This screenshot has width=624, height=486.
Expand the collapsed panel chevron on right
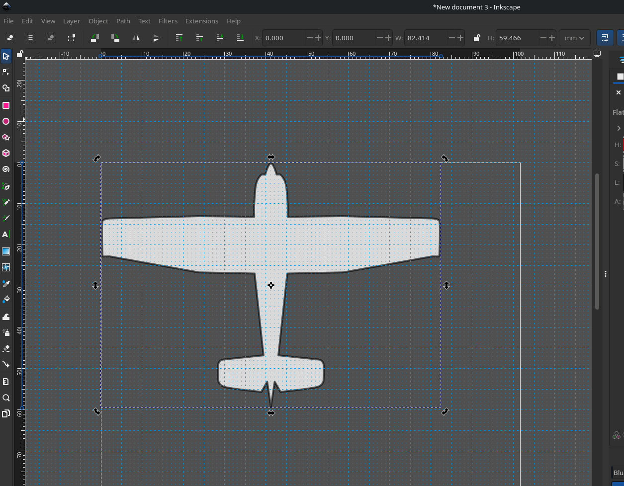click(619, 128)
